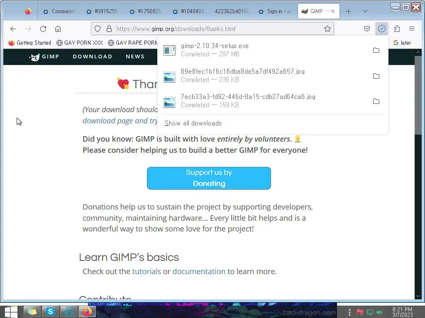The width and height of the screenshot is (425, 318).
Task: Open the Windows Start button
Action: [x=11, y=311]
